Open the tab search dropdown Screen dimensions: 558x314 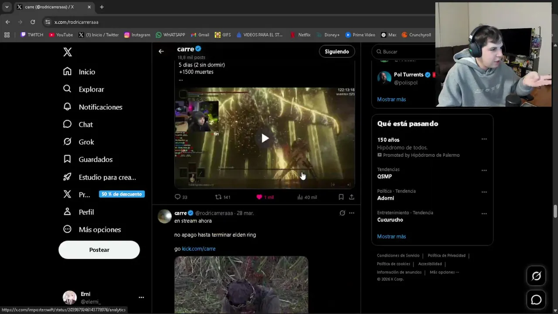coord(7,7)
